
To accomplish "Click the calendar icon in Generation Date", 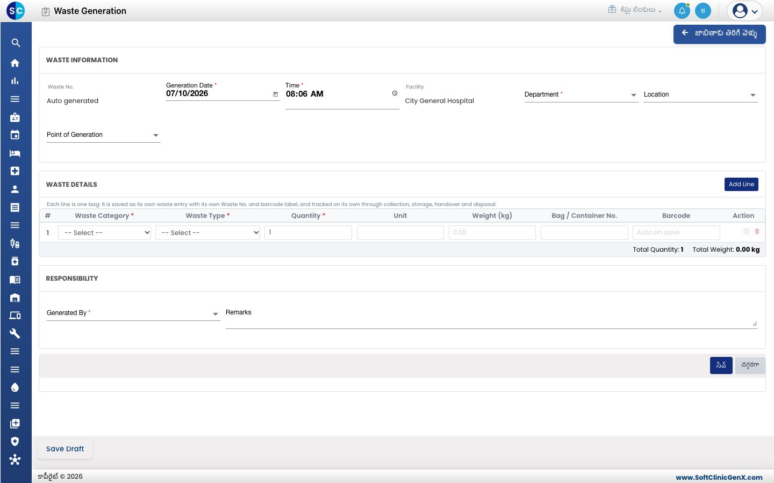I will 276,94.
